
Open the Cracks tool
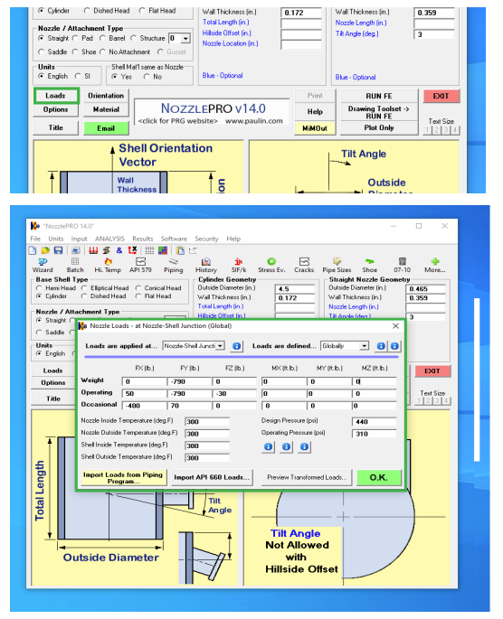click(304, 266)
